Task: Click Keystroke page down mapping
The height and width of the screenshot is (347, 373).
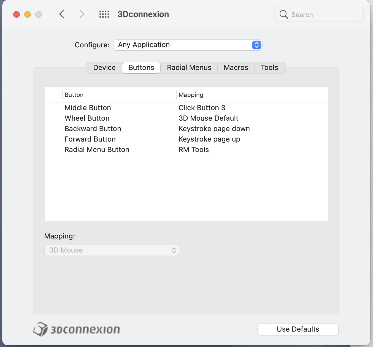Action: pyautogui.click(x=214, y=129)
